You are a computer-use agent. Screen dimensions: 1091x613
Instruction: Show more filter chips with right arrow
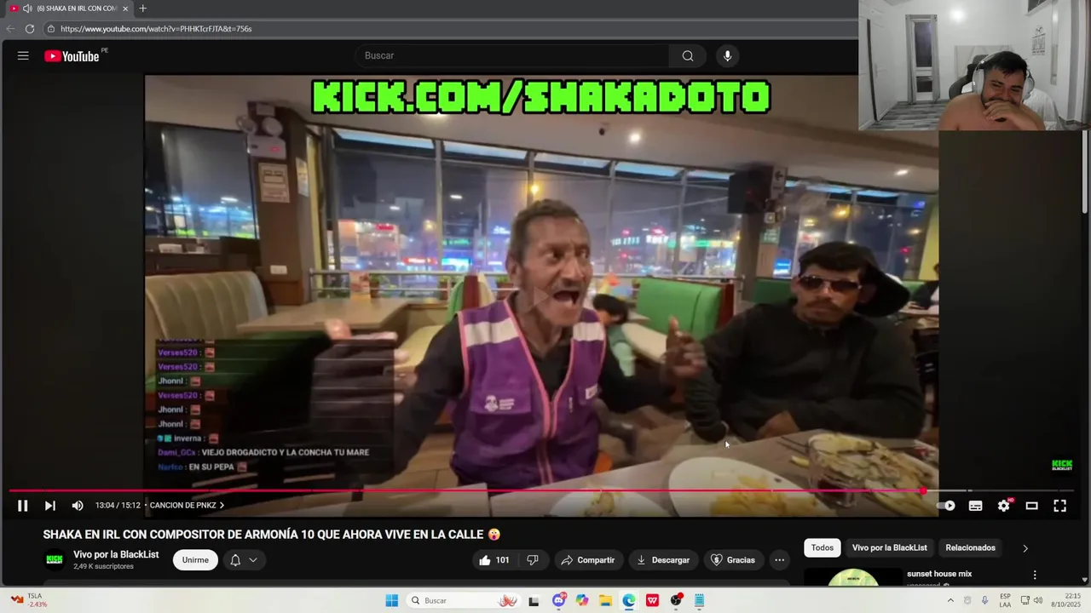(1025, 548)
